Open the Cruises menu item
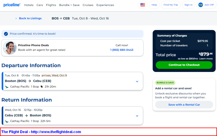Image resolution: width=217 pixels, height=136 pixels. tap(88, 5)
